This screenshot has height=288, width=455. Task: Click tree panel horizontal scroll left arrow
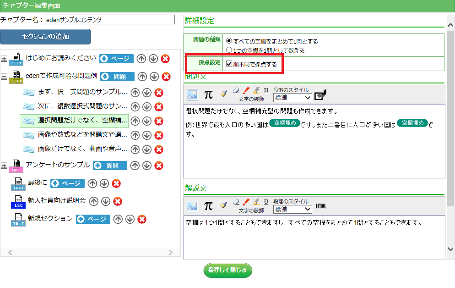[10, 253]
